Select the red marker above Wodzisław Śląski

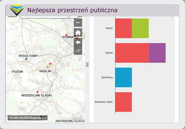[x=38, y=92]
